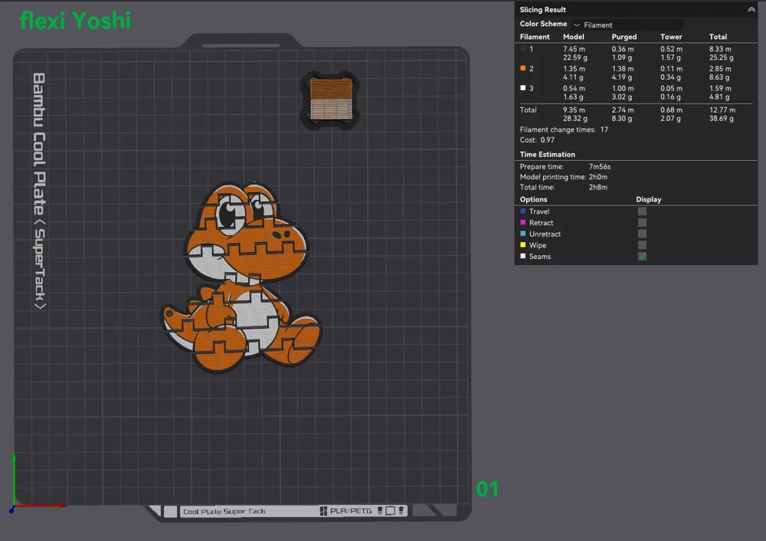Enable the Wipe display checkbox
The image size is (766, 541).
click(x=642, y=245)
